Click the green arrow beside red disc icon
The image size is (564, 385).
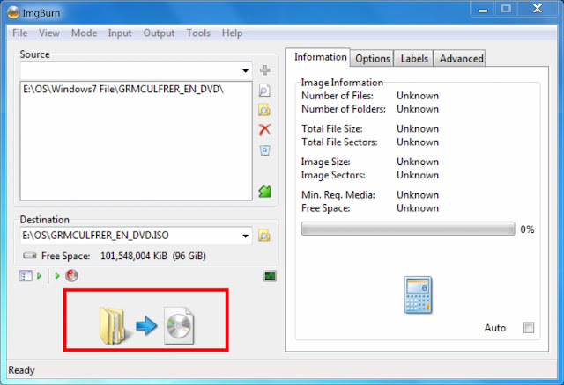(56, 276)
